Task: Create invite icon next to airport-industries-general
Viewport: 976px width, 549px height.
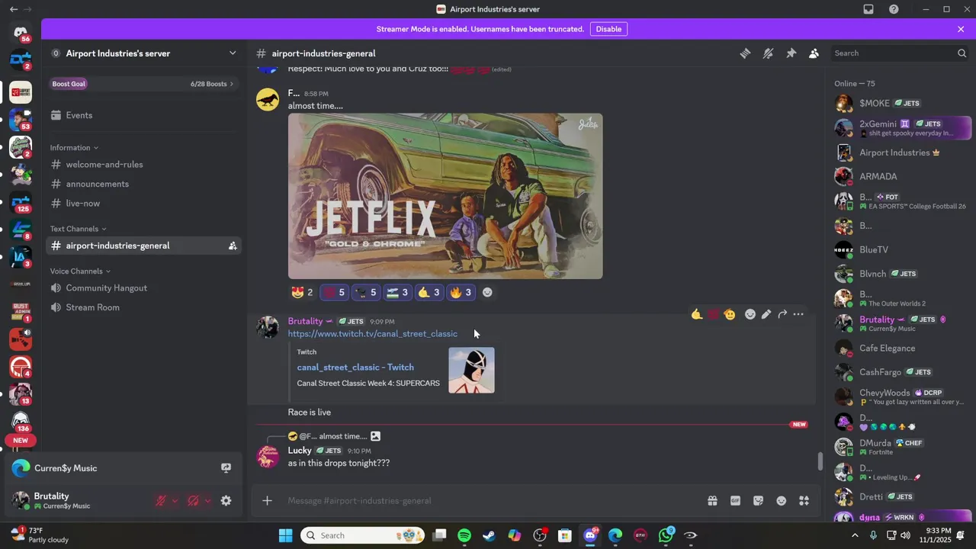Action: [x=233, y=246]
